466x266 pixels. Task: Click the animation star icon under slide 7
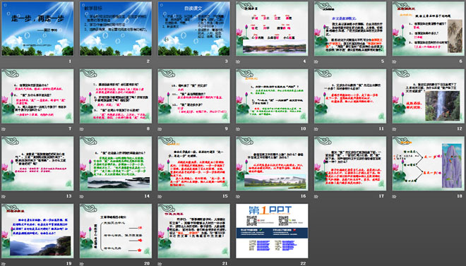click(4, 129)
